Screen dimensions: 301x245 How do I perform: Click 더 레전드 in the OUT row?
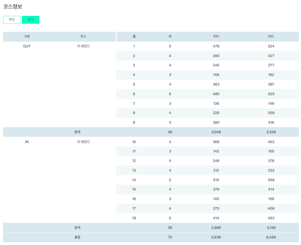point(83,46)
